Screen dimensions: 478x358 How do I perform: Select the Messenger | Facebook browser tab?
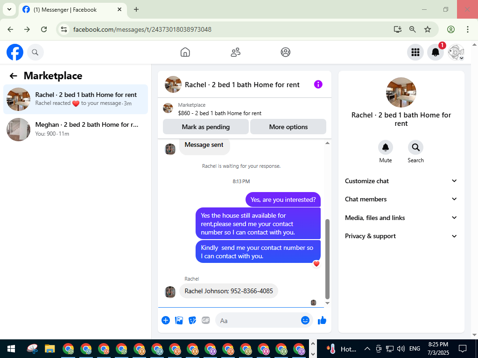[72, 9]
